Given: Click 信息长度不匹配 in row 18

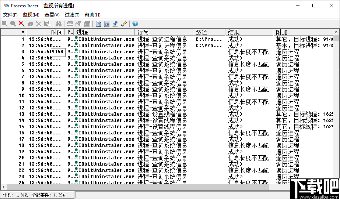Looking at the screenshot, I should pos(248,145).
